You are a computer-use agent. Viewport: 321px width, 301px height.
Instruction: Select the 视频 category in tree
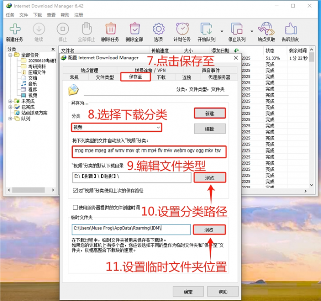(x=32, y=95)
